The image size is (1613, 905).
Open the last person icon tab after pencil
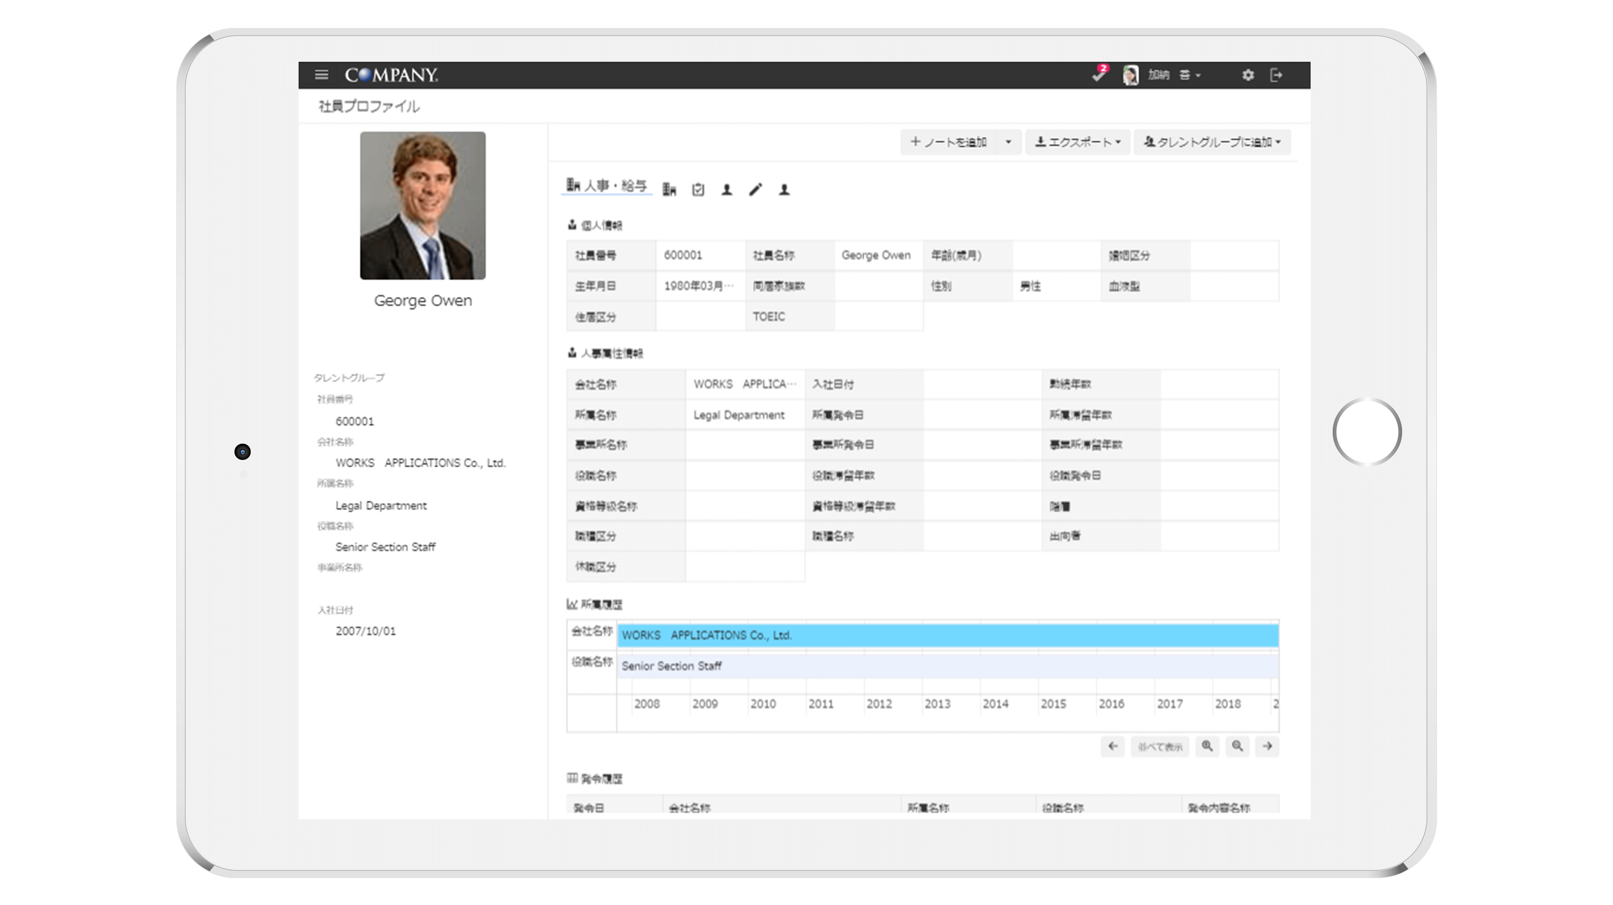(x=784, y=190)
